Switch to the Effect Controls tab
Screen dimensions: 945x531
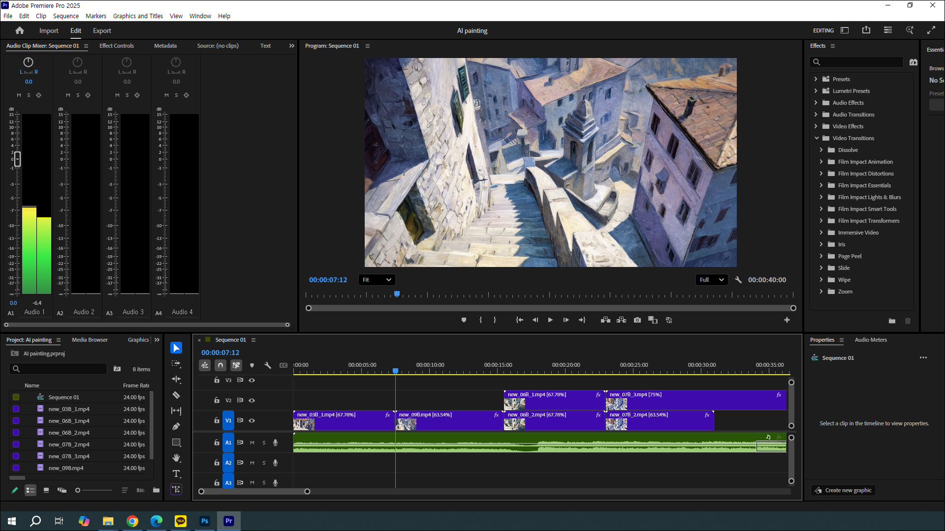116,46
